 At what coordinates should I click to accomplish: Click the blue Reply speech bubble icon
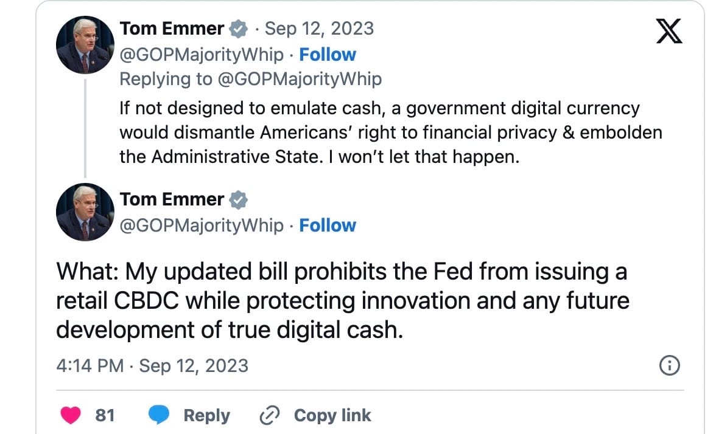pos(160,415)
